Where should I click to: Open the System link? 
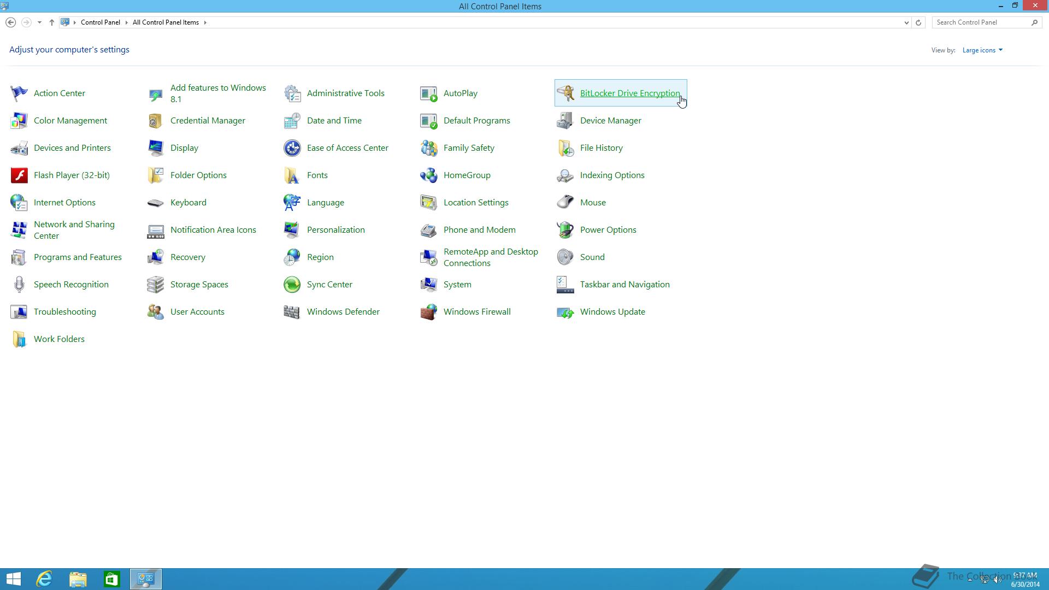click(x=457, y=285)
